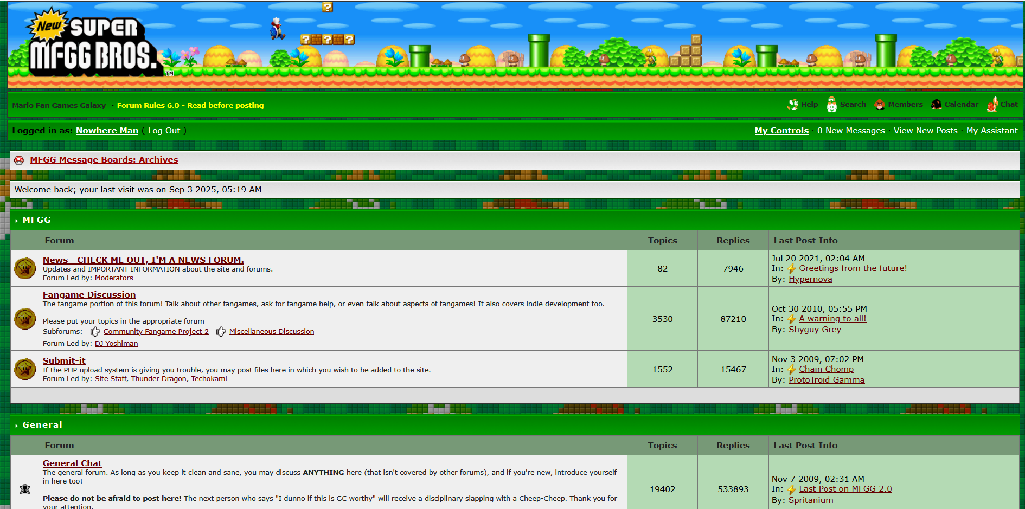This screenshot has height=509, width=1025.
Task: View Thunder Dragon's profile
Action: point(158,379)
